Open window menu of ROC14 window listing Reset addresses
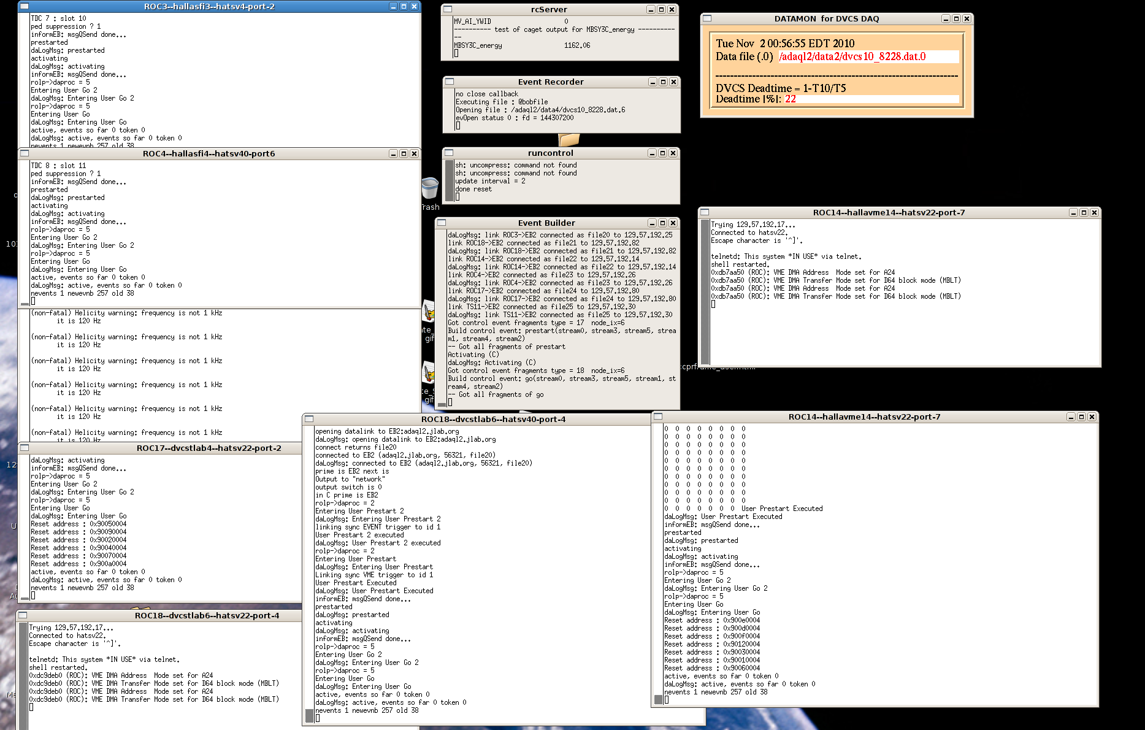1145x730 pixels. click(658, 417)
